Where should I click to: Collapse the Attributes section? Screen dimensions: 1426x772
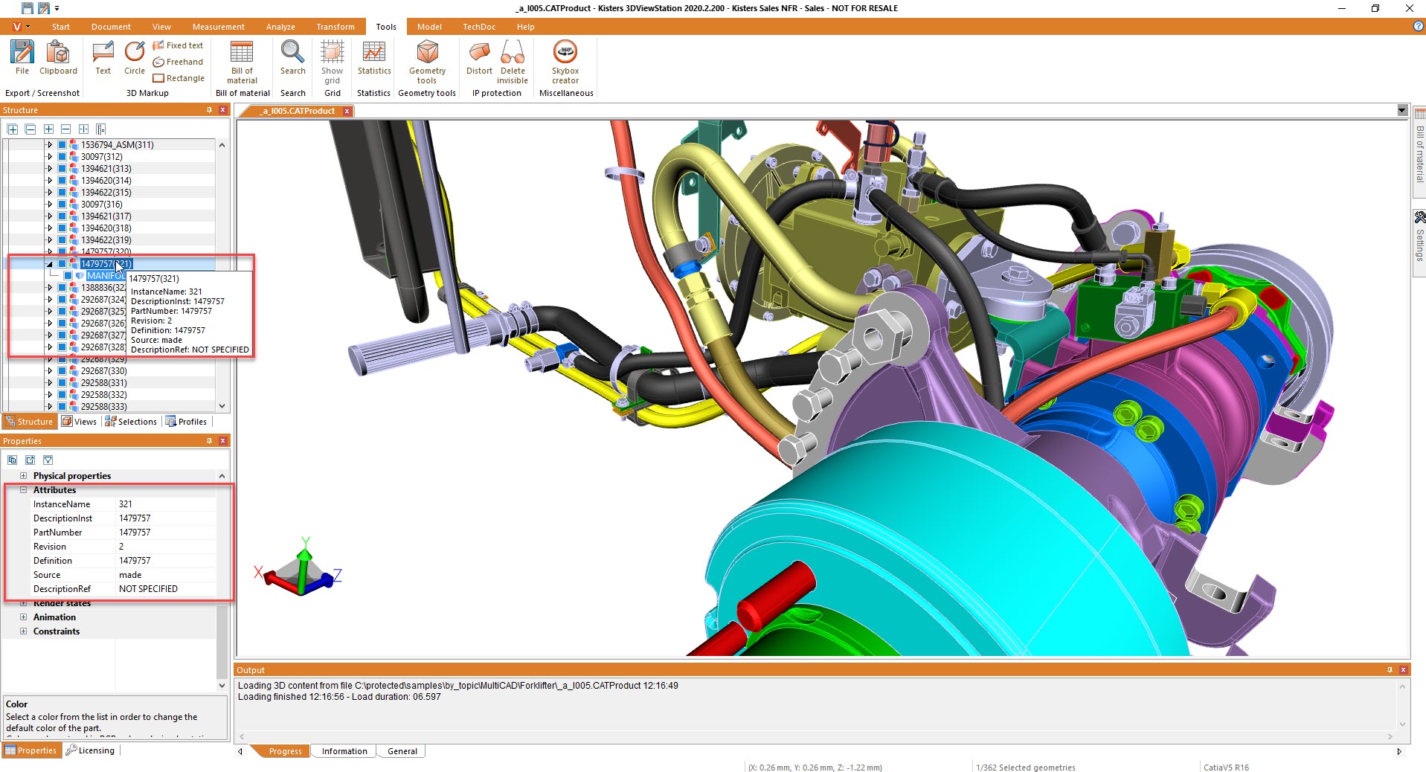coord(23,490)
